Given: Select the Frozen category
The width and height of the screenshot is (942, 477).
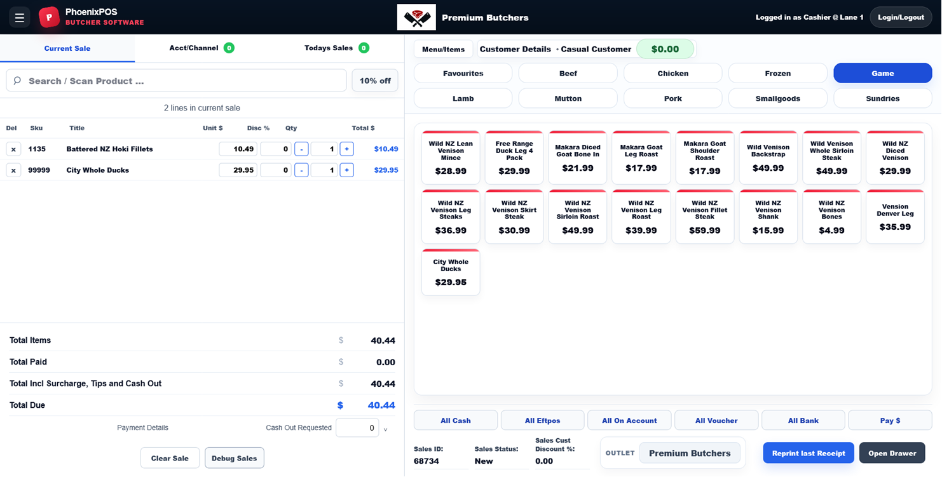Looking at the screenshot, I should [x=777, y=73].
